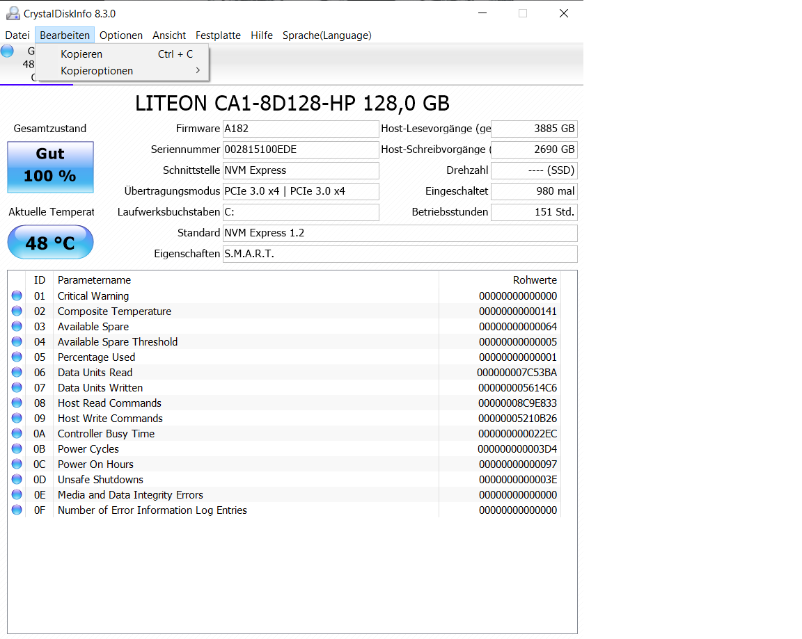This screenshot has width=802, height=639.
Task: Click Host-Schreibvorgänge value 2690 GB
Action: 534,149
